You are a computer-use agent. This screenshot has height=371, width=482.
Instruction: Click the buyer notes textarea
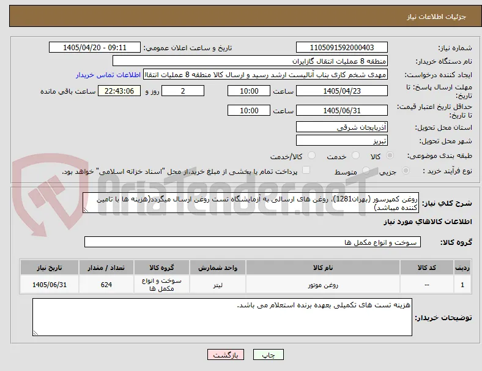[x=222, y=317]
